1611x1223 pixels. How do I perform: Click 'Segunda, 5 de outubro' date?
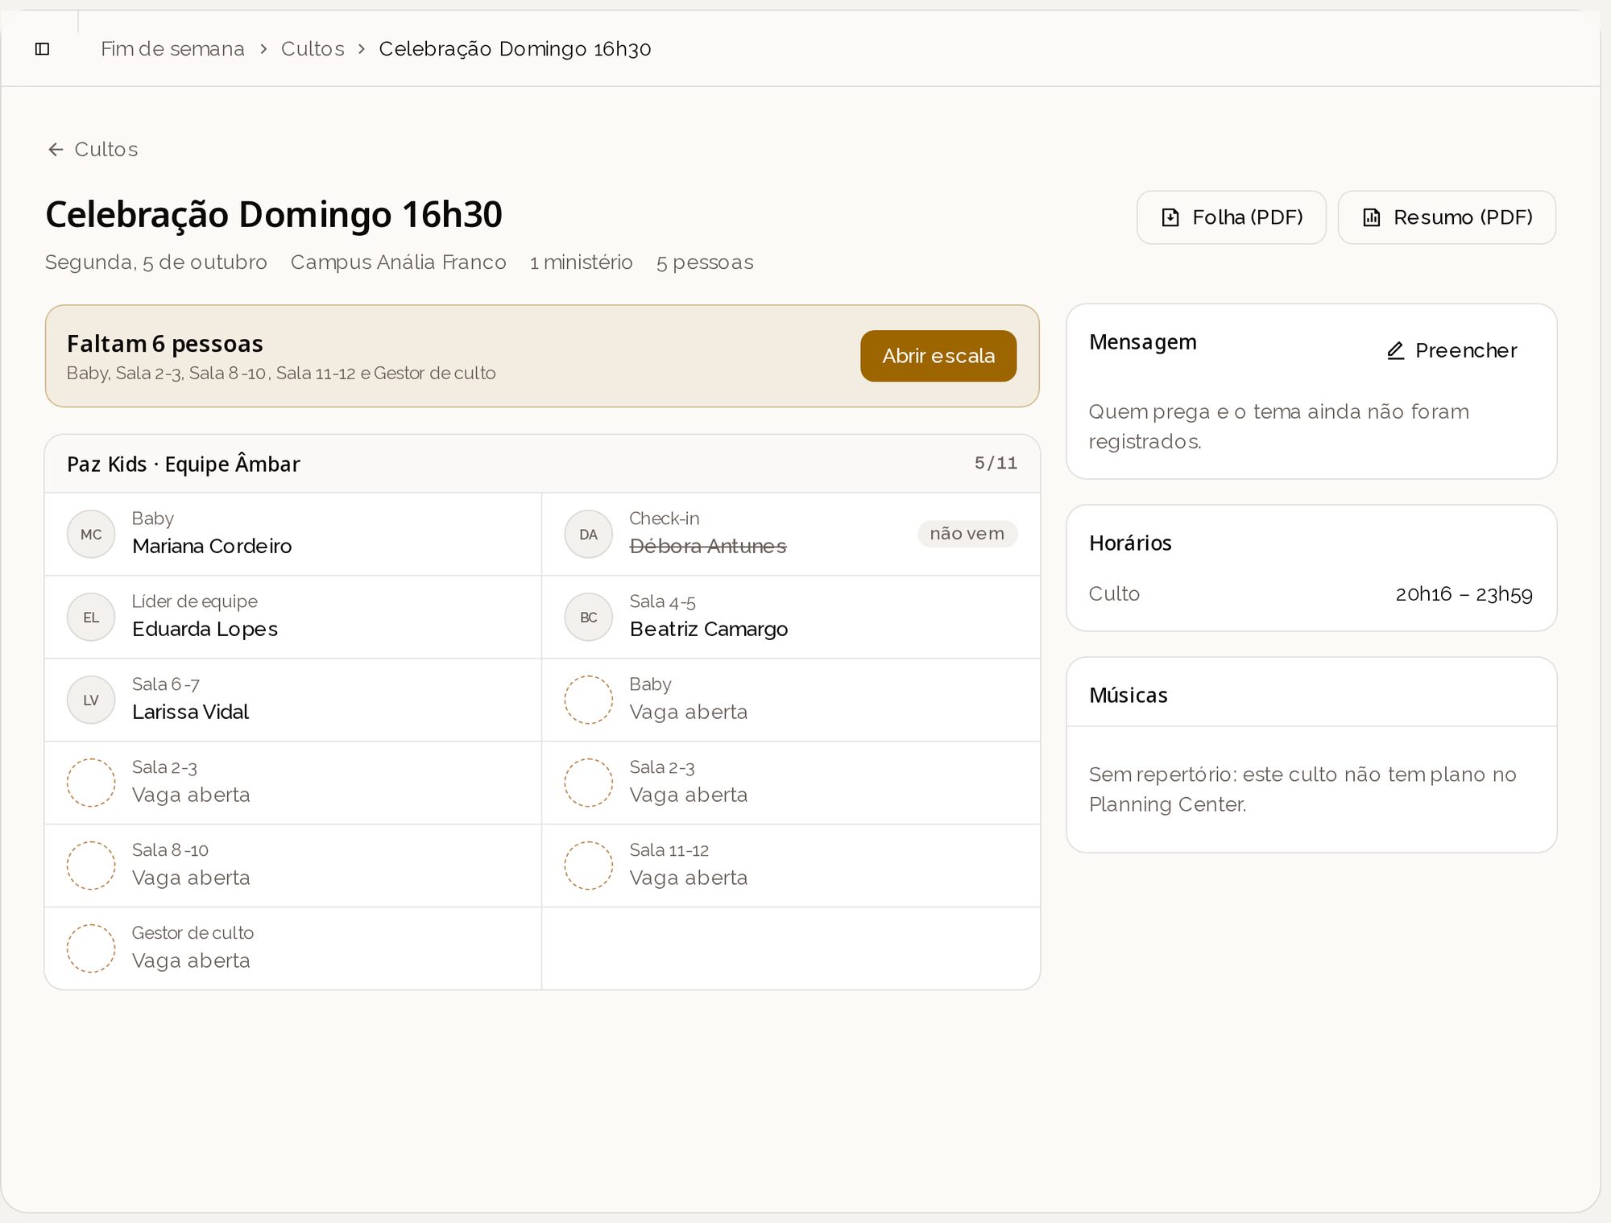pos(156,262)
